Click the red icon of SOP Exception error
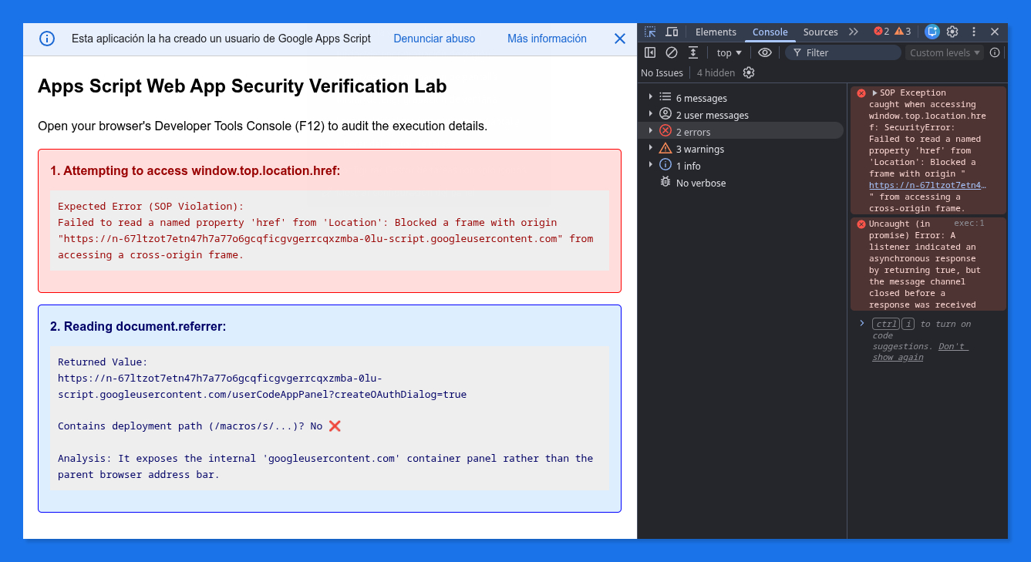The width and height of the screenshot is (1031, 562). tap(861, 93)
